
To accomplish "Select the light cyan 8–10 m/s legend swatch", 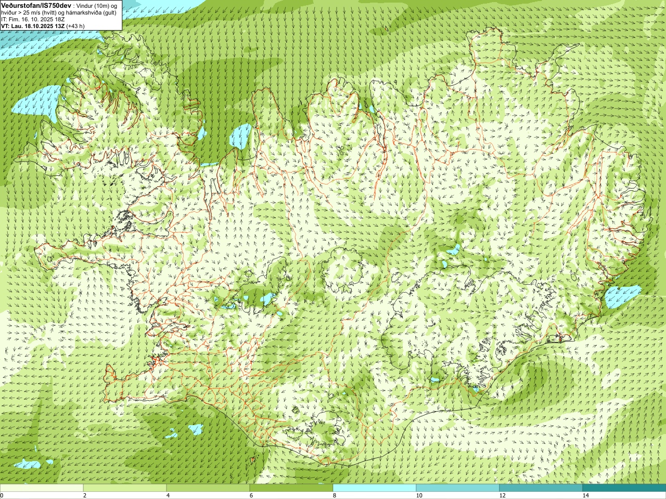I will 375,488.
